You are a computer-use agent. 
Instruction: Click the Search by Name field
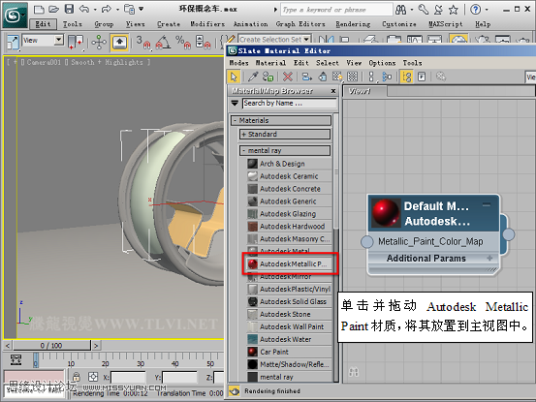click(x=290, y=103)
